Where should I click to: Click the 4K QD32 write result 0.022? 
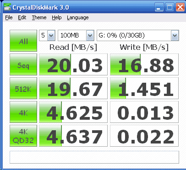(144, 136)
